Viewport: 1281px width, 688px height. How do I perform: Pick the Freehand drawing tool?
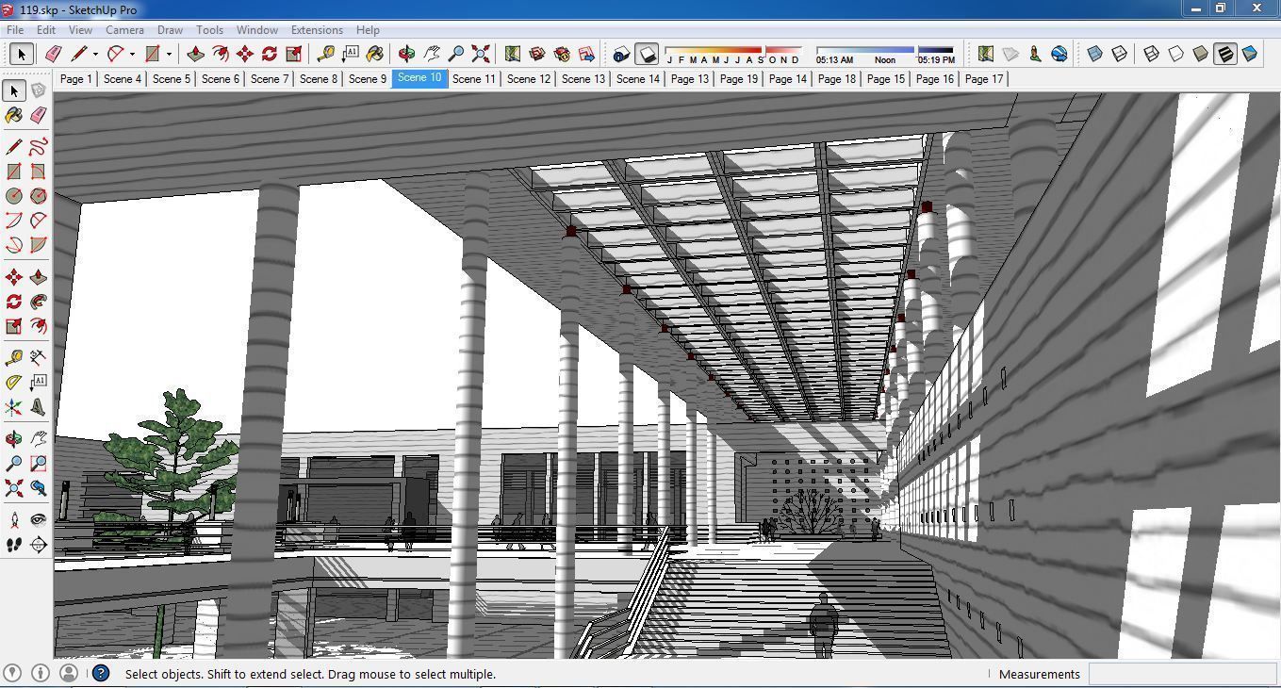coord(38,147)
